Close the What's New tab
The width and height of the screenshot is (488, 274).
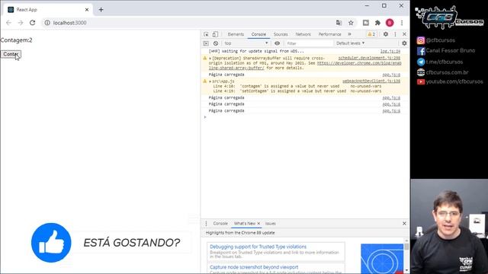(258, 223)
